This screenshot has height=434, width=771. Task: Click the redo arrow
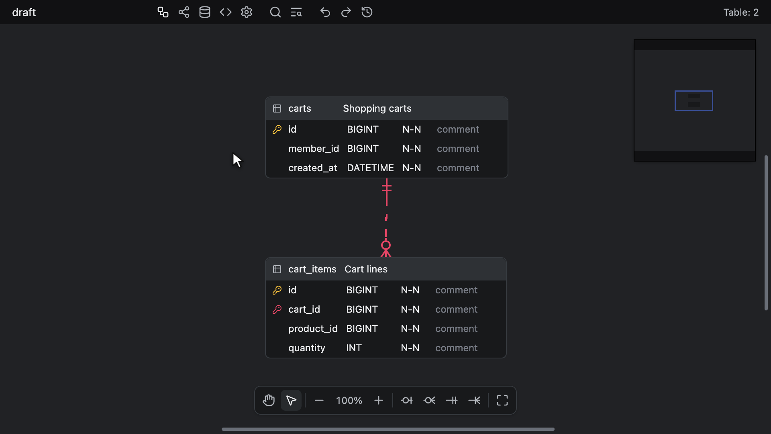[x=346, y=12]
